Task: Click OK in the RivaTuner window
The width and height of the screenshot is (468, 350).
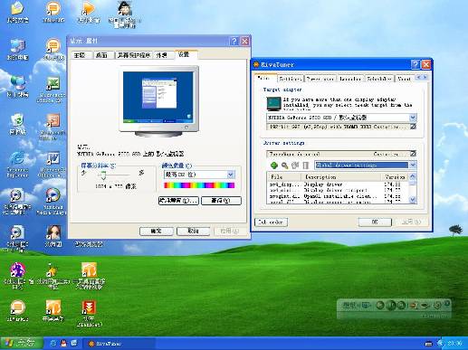Action: pyautogui.click(x=375, y=222)
